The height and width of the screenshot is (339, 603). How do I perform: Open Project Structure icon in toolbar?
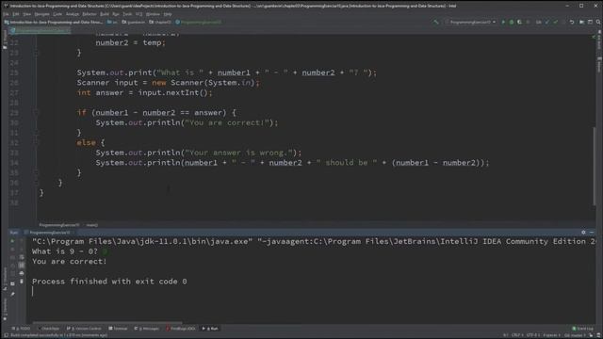tap(581, 23)
